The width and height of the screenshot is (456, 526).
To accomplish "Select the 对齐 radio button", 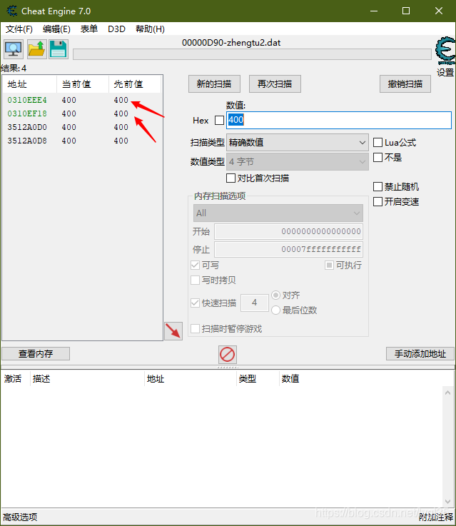I will tap(275, 295).
